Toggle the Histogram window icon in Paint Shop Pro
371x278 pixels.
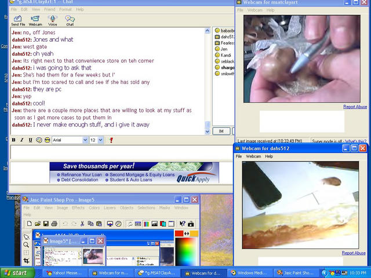coord(155,224)
